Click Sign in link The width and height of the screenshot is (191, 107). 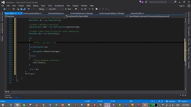182,6
